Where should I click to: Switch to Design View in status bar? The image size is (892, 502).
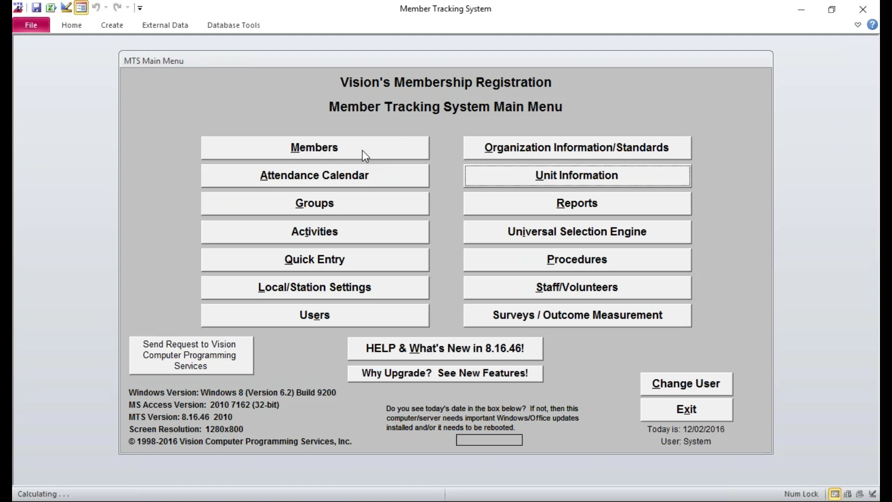pyautogui.click(x=872, y=494)
